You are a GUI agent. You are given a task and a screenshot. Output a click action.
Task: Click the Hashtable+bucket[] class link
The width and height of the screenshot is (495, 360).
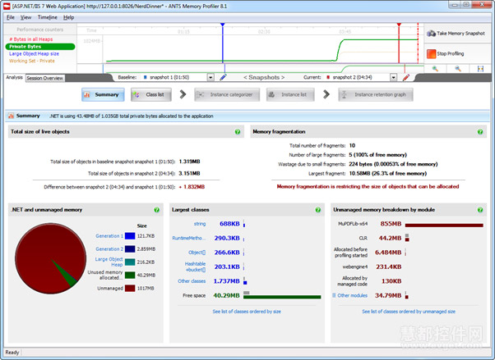[x=195, y=267]
